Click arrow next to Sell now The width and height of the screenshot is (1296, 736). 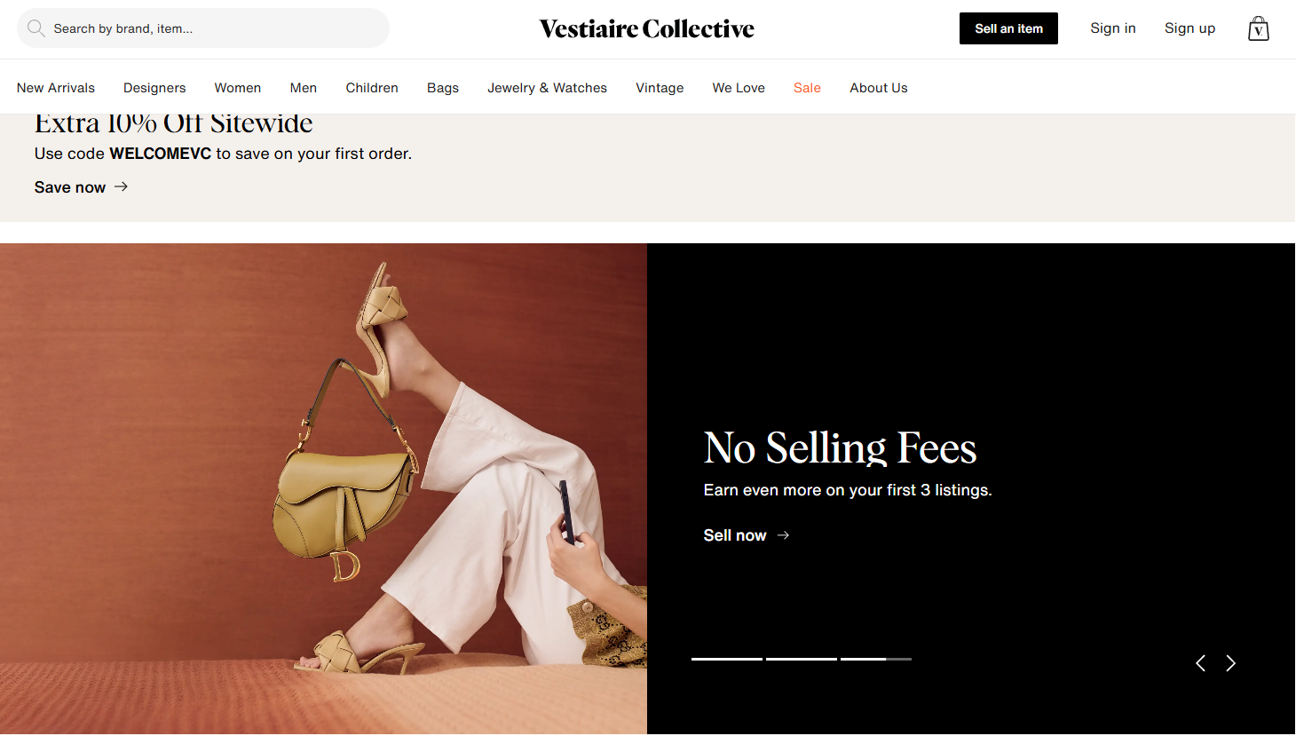[x=783, y=535]
